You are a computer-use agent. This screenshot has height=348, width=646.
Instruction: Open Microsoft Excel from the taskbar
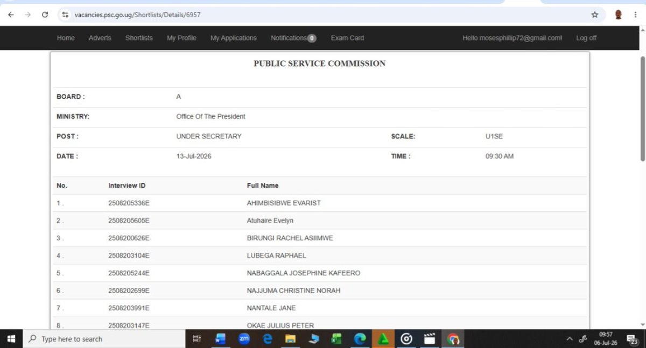tap(337, 339)
